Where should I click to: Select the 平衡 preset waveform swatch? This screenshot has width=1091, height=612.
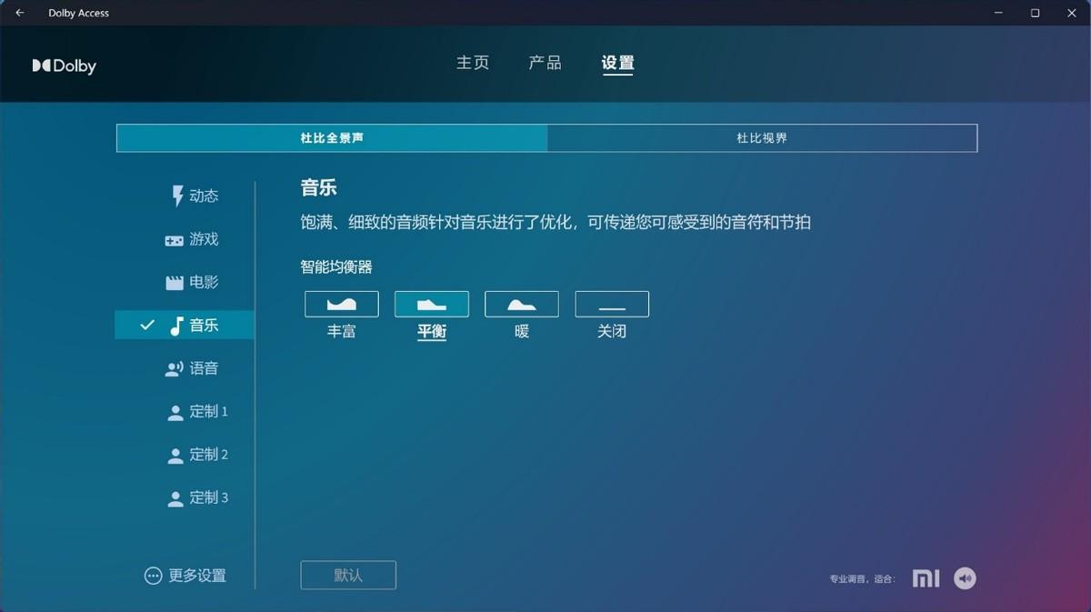coord(431,304)
